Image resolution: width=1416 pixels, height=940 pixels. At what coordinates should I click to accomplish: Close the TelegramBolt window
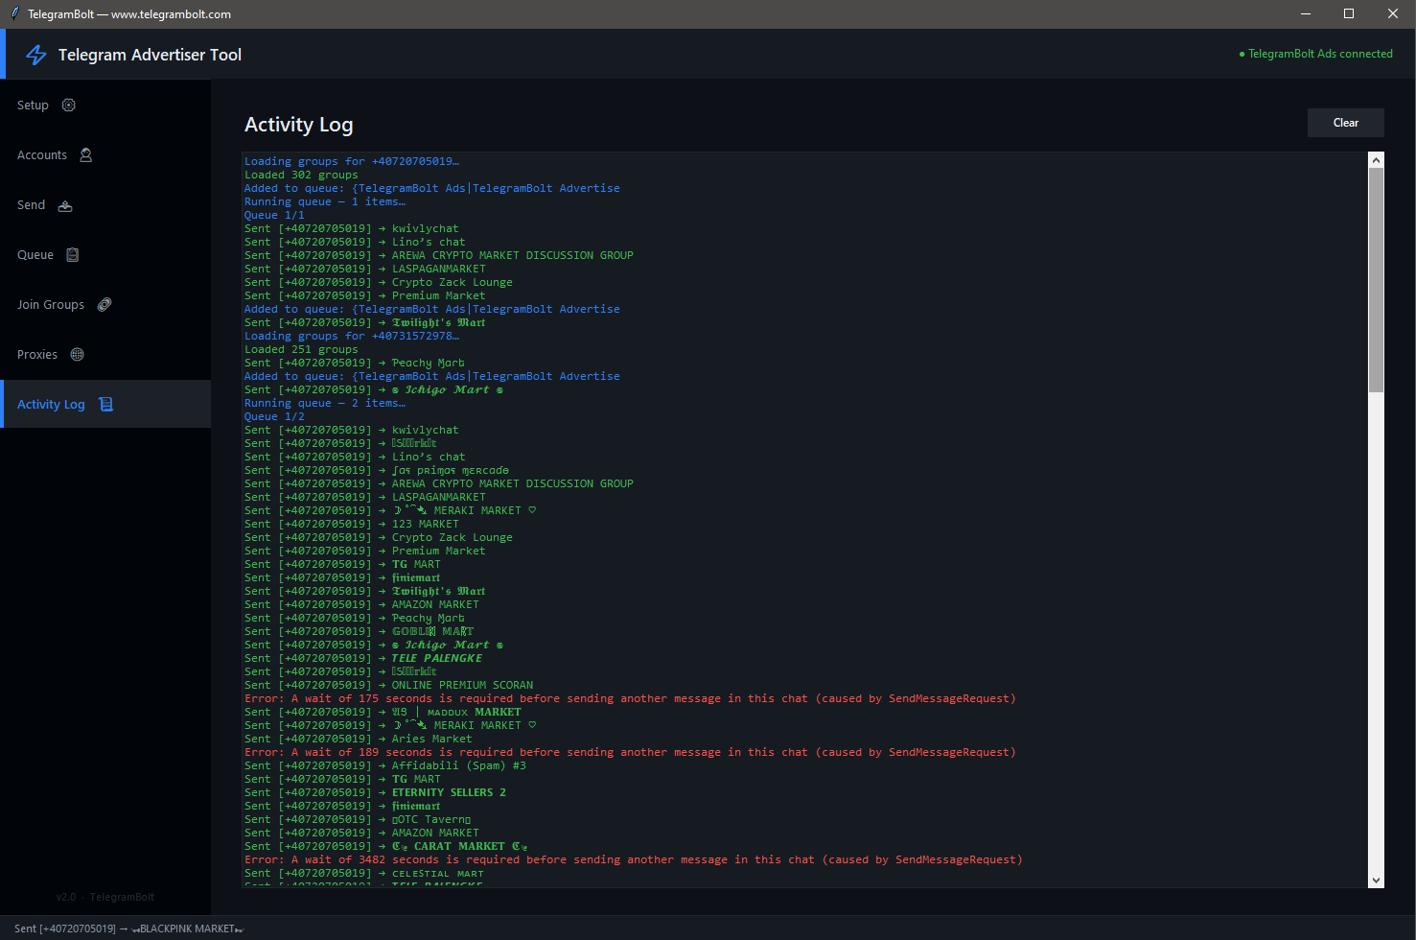pyautogui.click(x=1393, y=13)
